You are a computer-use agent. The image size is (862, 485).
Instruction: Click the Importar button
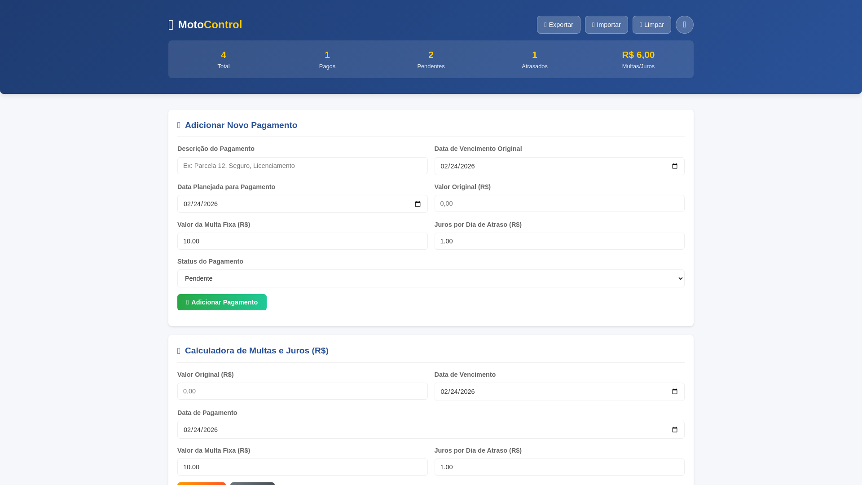tap(606, 25)
